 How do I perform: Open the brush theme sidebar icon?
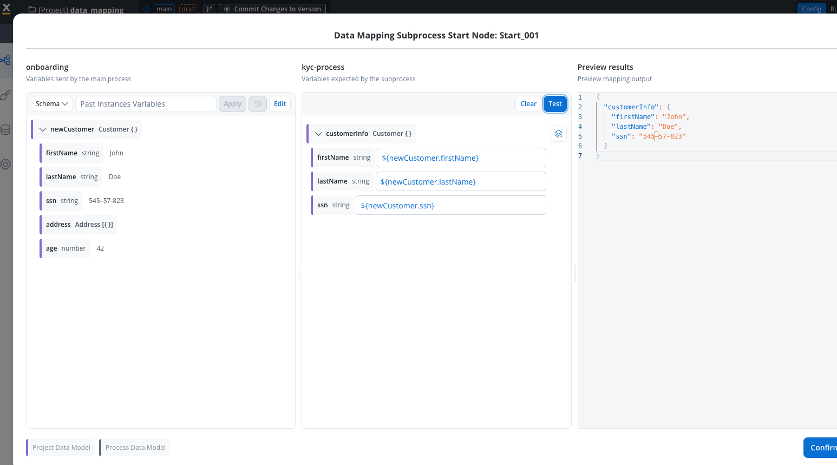point(6,95)
